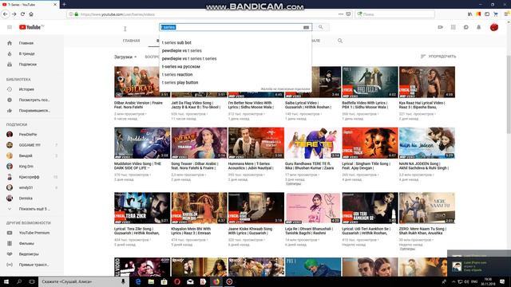Image resolution: width=511 pixels, height=287 pixels.
Task: Open File Explorer from the taskbar
Action: point(151,281)
